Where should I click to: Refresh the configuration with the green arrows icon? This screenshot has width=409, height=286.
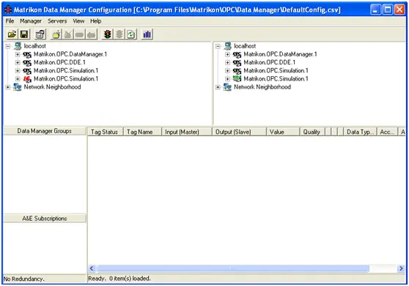pyautogui.click(x=131, y=34)
